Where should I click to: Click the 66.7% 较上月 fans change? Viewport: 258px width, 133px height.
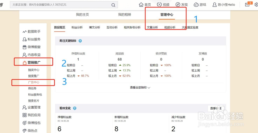(85, 76)
